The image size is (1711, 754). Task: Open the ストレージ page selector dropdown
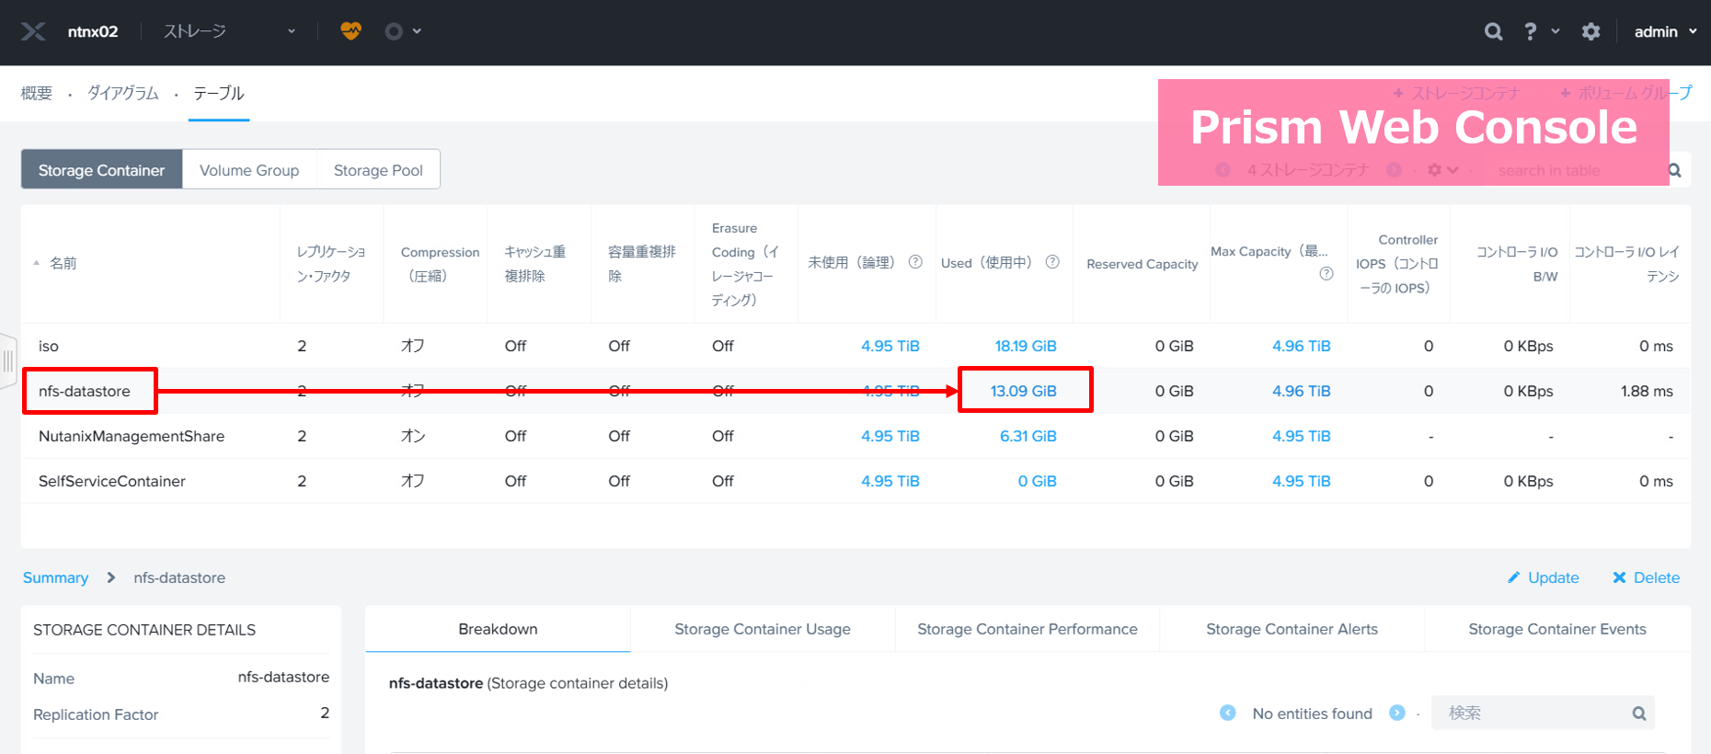pos(229,31)
